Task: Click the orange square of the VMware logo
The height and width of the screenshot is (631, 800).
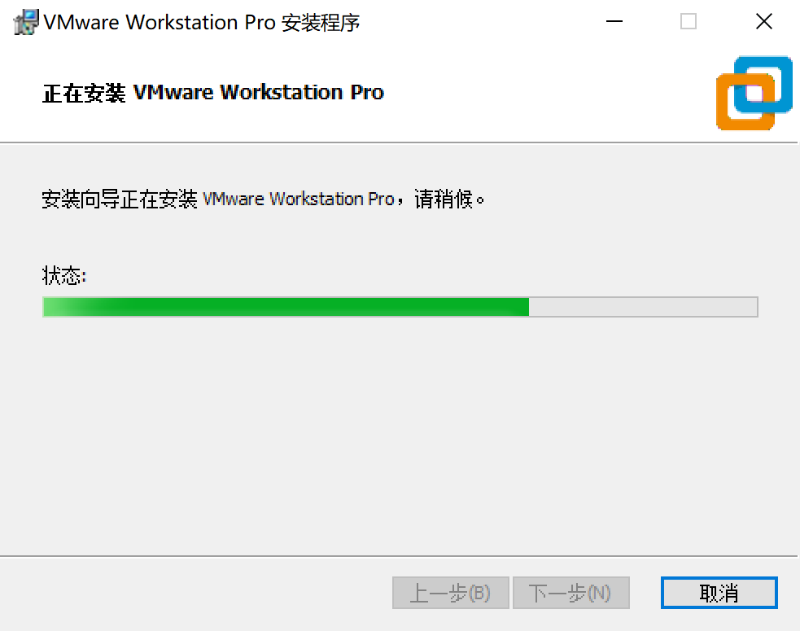Action: [x=745, y=102]
